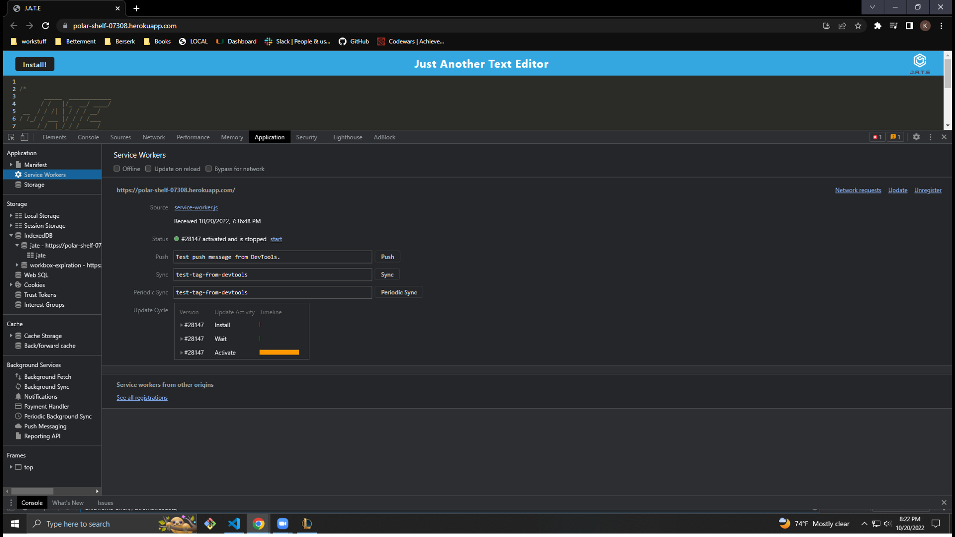The width and height of the screenshot is (955, 537).
Task: Expand the Local Storage tree node
Action: (x=11, y=216)
